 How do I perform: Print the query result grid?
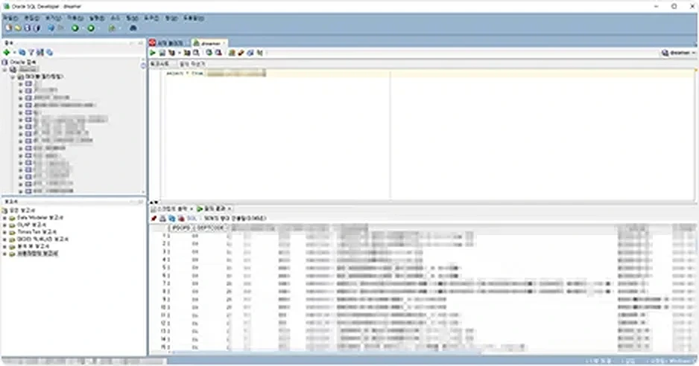coord(162,219)
